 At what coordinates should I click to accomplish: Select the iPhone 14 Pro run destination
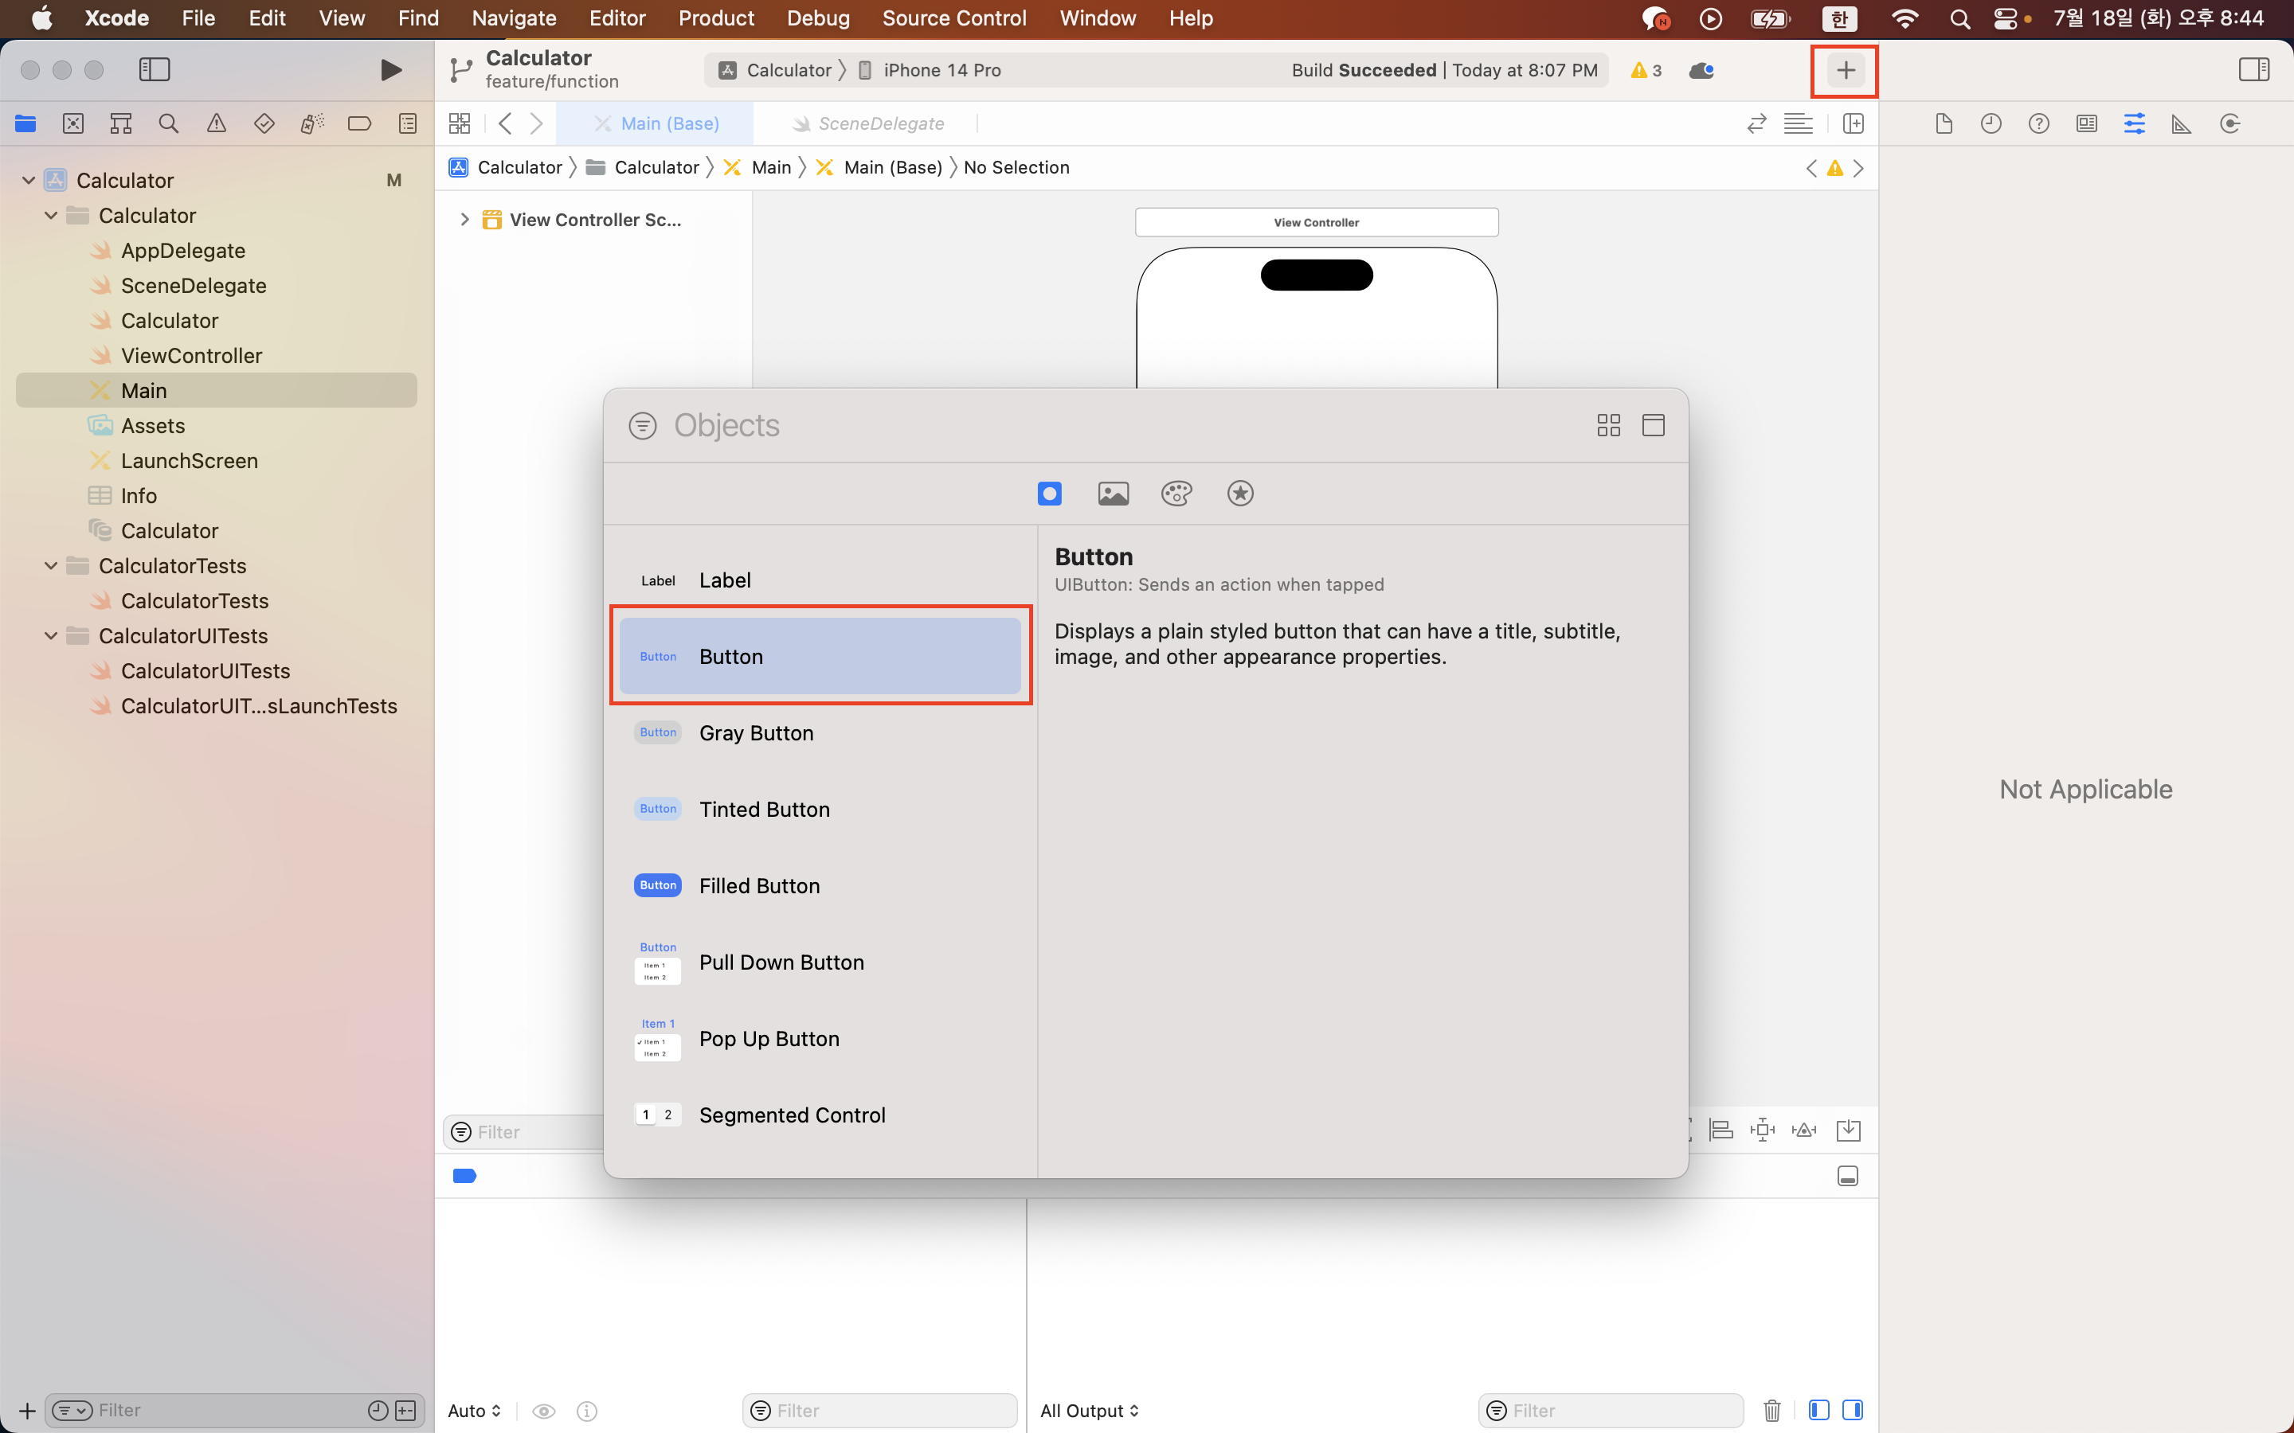[930, 70]
